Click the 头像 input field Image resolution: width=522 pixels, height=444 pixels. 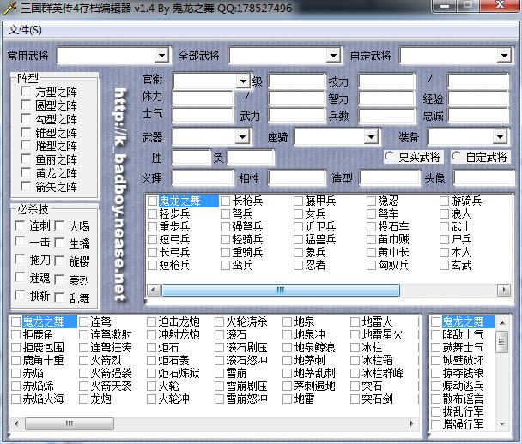tap(483, 178)
